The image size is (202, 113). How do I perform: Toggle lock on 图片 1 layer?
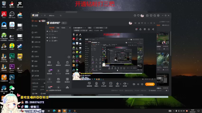pyautogui.click(x=50, y=37)
